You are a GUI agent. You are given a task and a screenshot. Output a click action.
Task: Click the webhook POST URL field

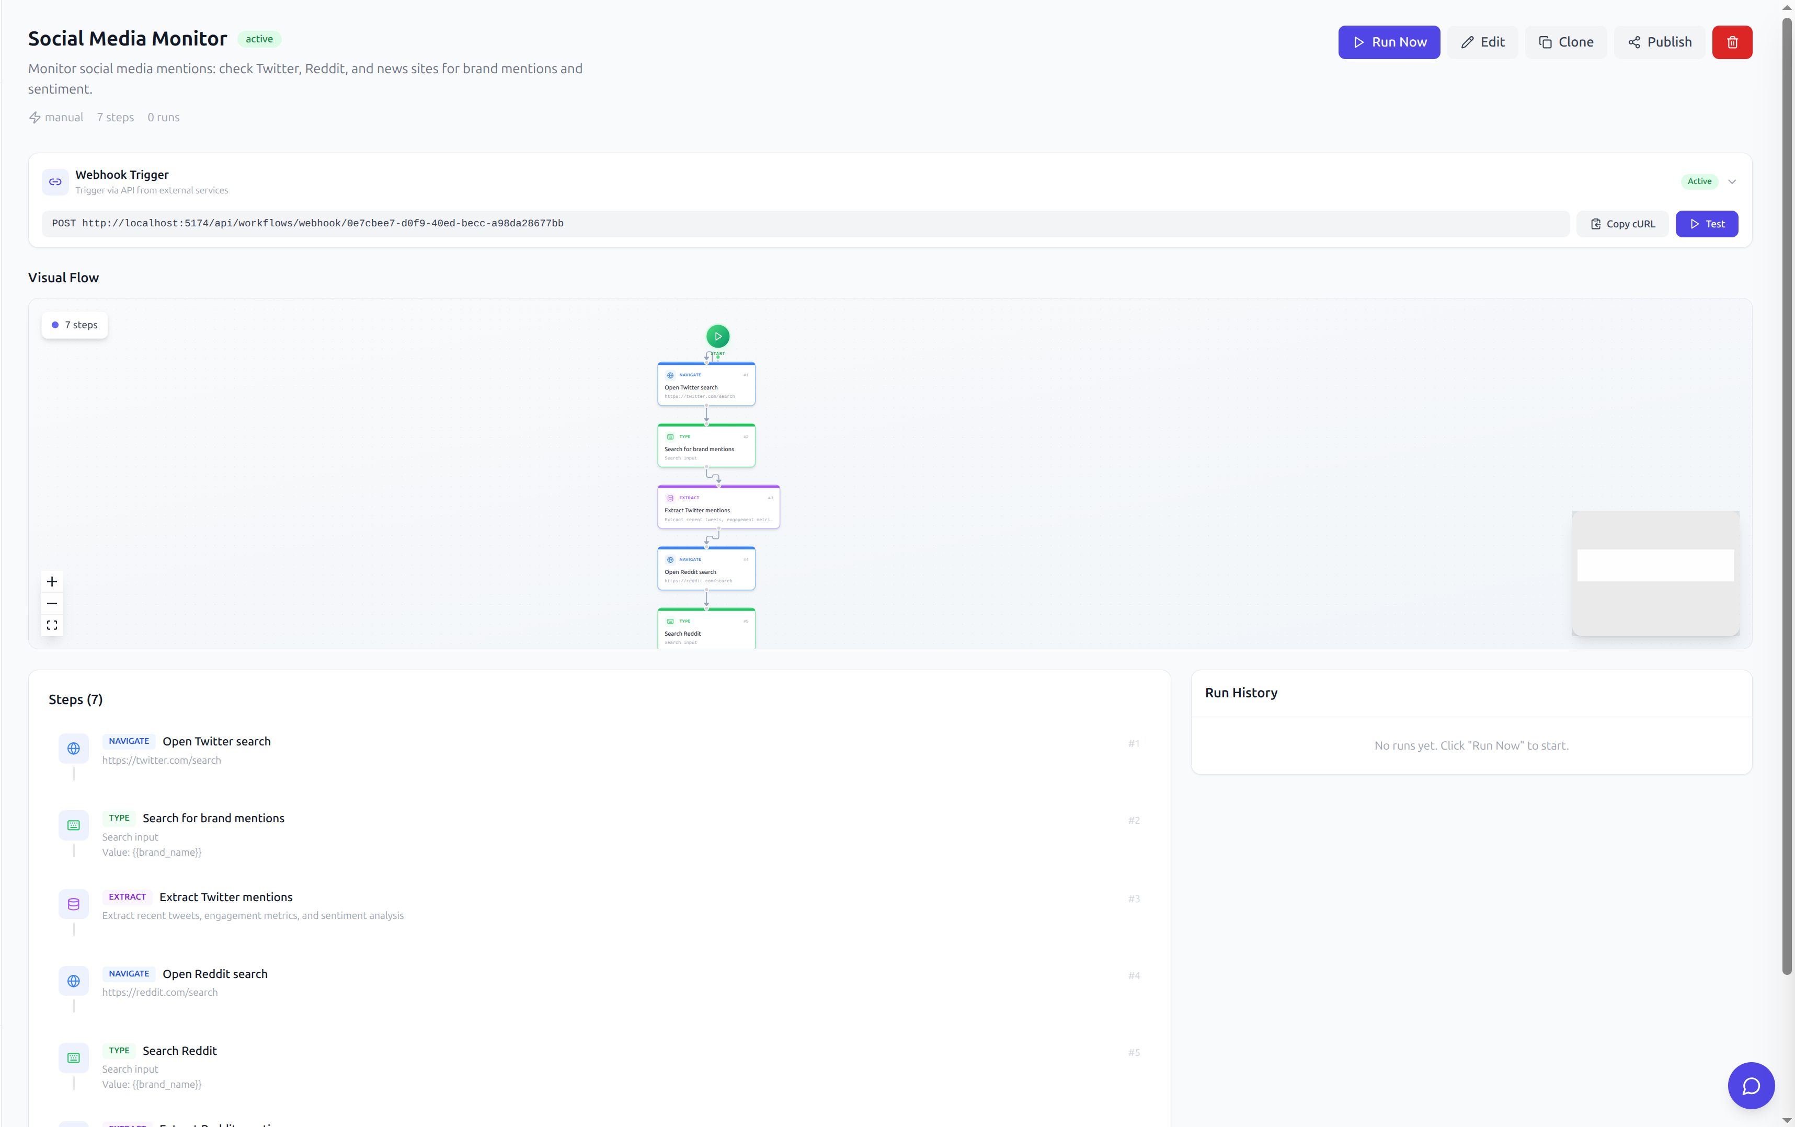pyautogui.click(x=805, y=224)
